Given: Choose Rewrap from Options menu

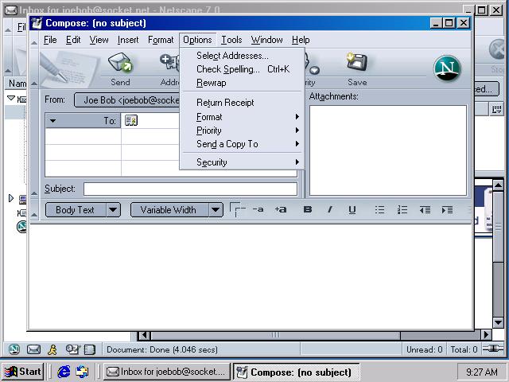Looking at the screenshot, I should click(242, 83).
